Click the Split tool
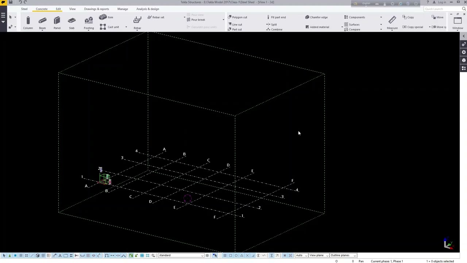This screenshot has height=263, width=467. (271, 24)
